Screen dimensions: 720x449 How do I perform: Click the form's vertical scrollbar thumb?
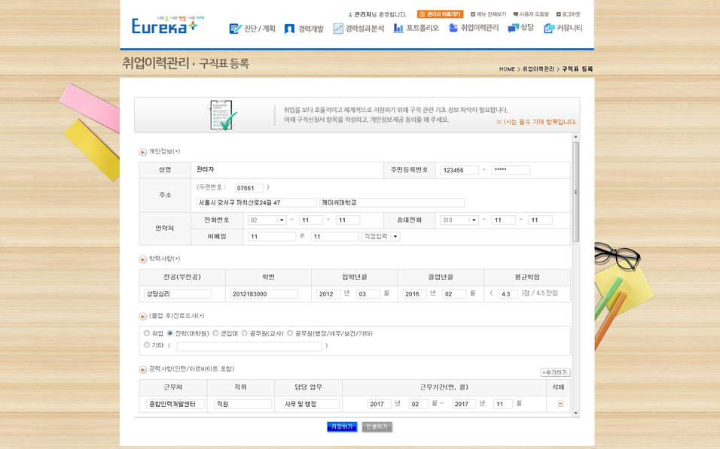(x=576, y=192)
